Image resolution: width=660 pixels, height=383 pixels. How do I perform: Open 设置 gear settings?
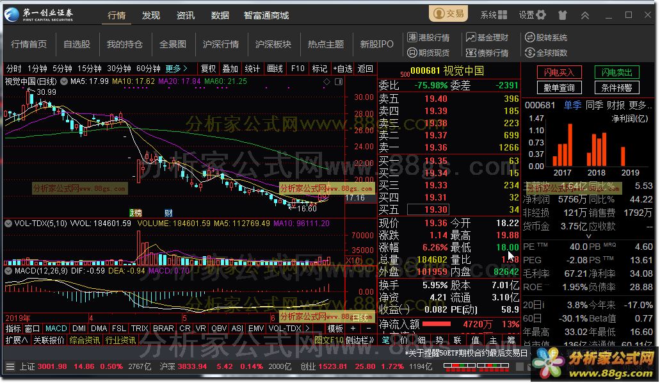coord(533,15)
